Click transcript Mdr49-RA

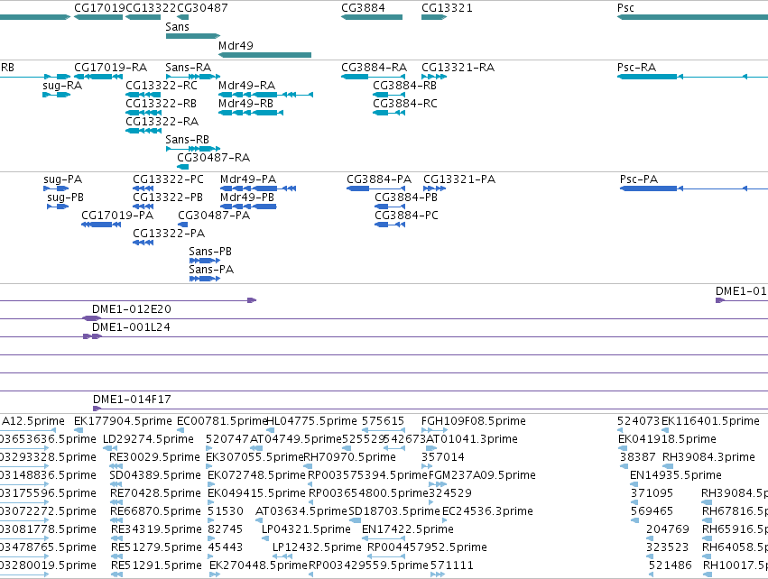(x=247, y=86)
